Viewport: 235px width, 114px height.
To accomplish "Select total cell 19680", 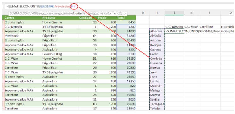I will click(126, 95).
